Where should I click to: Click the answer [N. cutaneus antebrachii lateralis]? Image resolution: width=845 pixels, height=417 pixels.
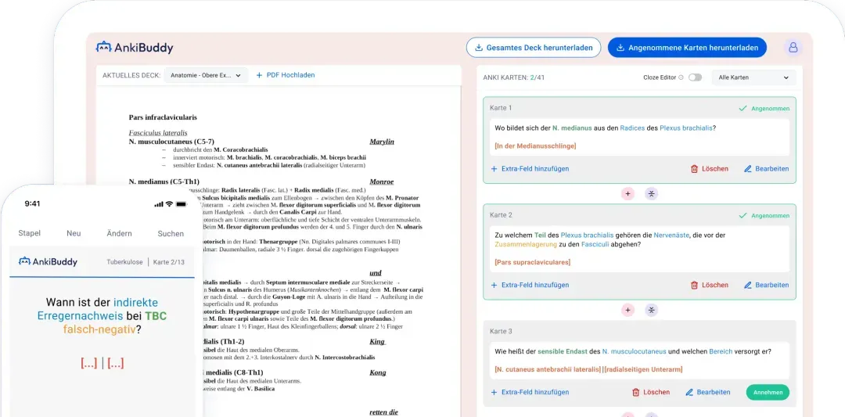coord(547,369)
